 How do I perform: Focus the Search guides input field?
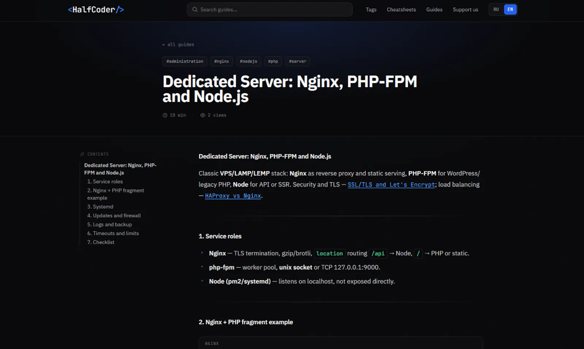point(270,9)
